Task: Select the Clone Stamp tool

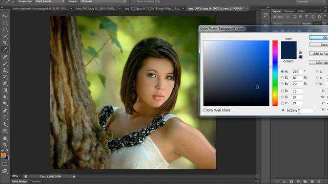Action: (x=5, y=70)
